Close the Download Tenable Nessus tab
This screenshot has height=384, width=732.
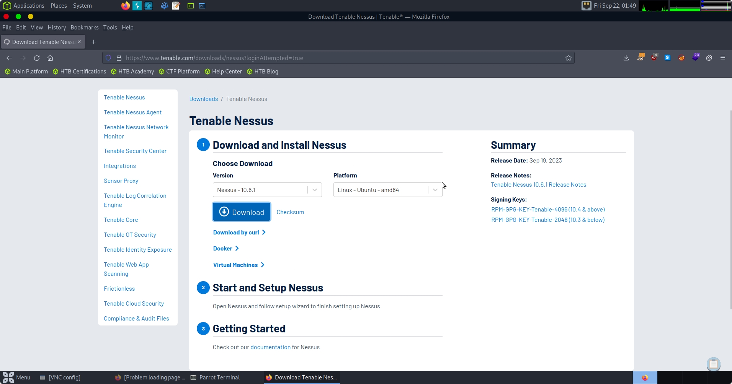(79, 42)
